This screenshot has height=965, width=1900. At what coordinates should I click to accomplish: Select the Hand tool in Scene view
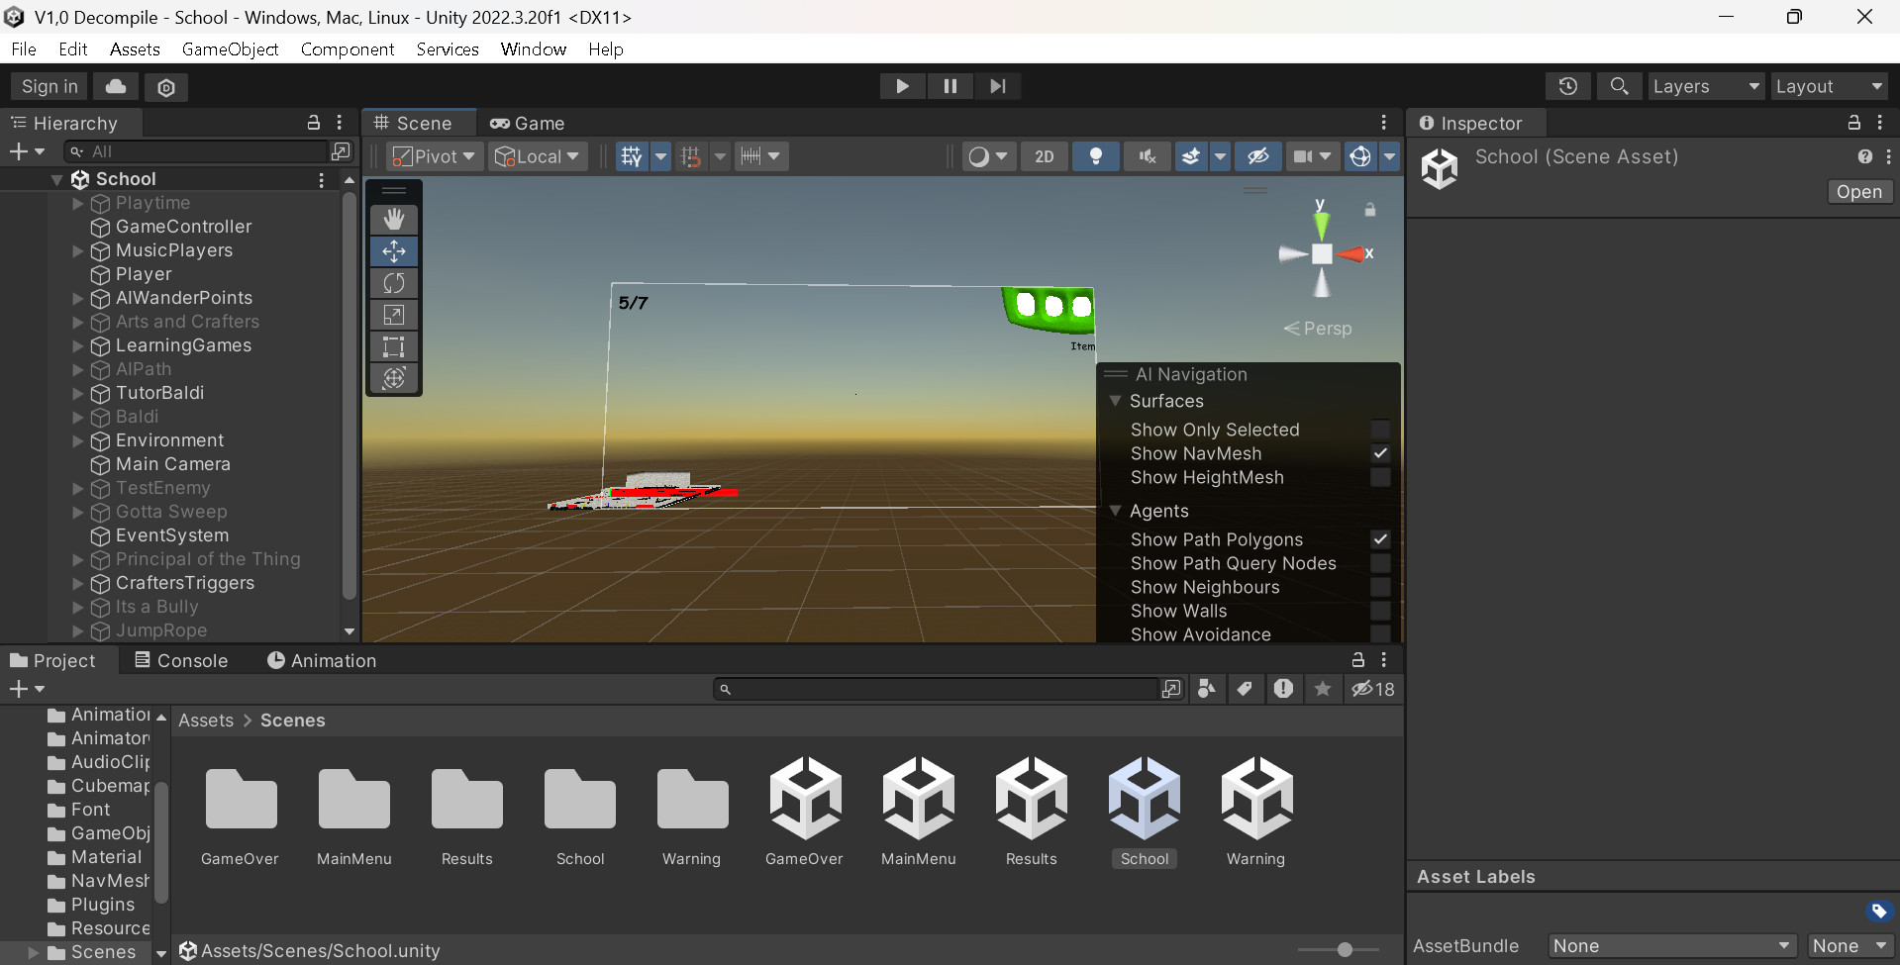(x=393, y=218)
